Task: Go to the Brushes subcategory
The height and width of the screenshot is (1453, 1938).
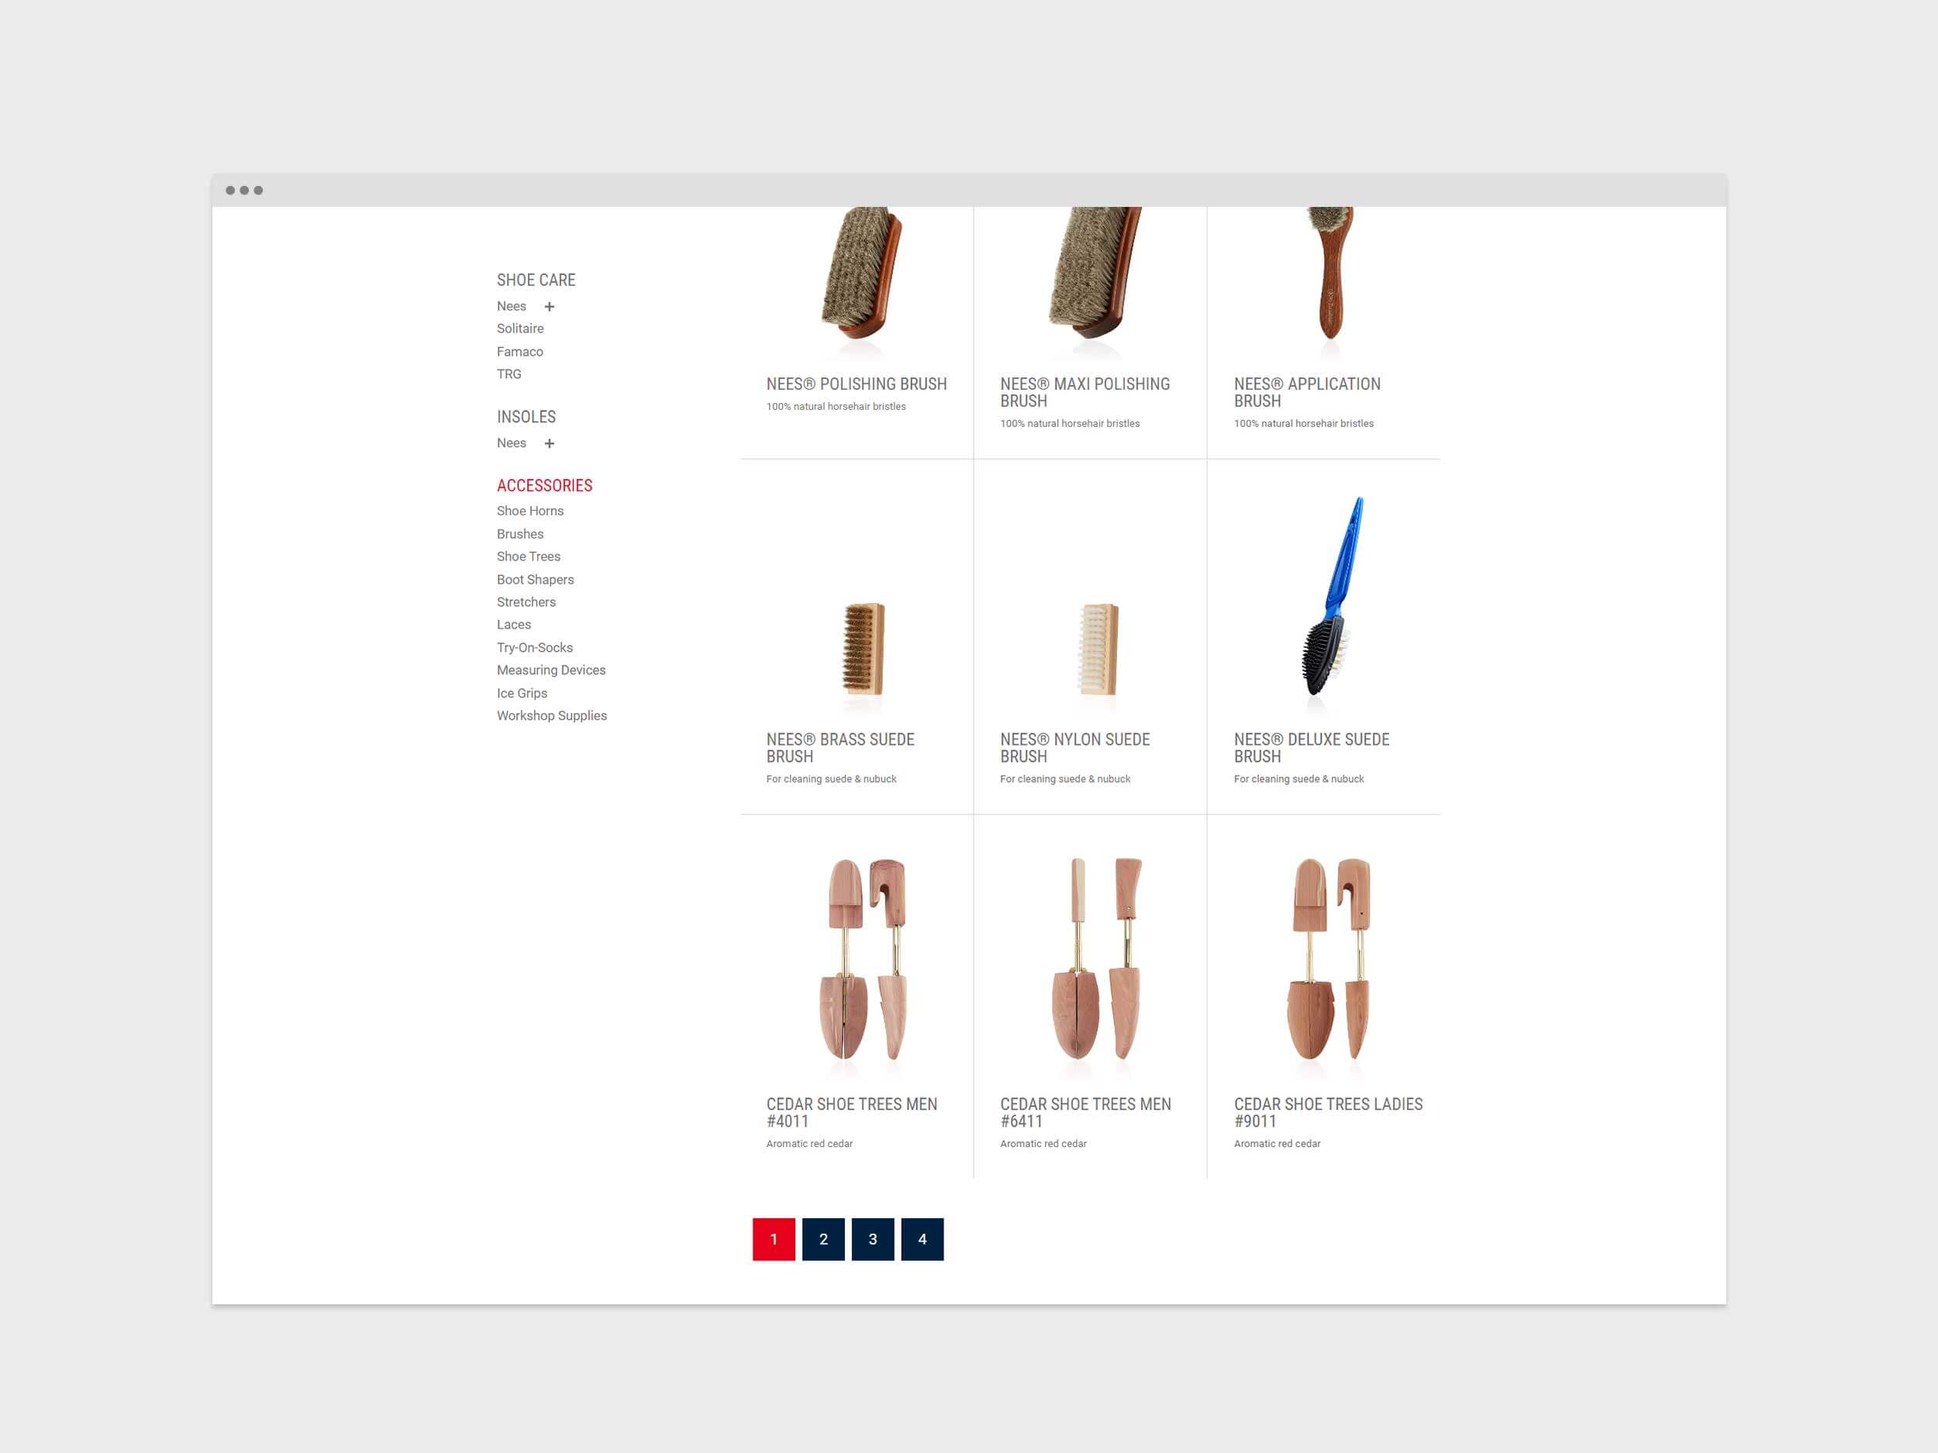Action: coord(519,533)
